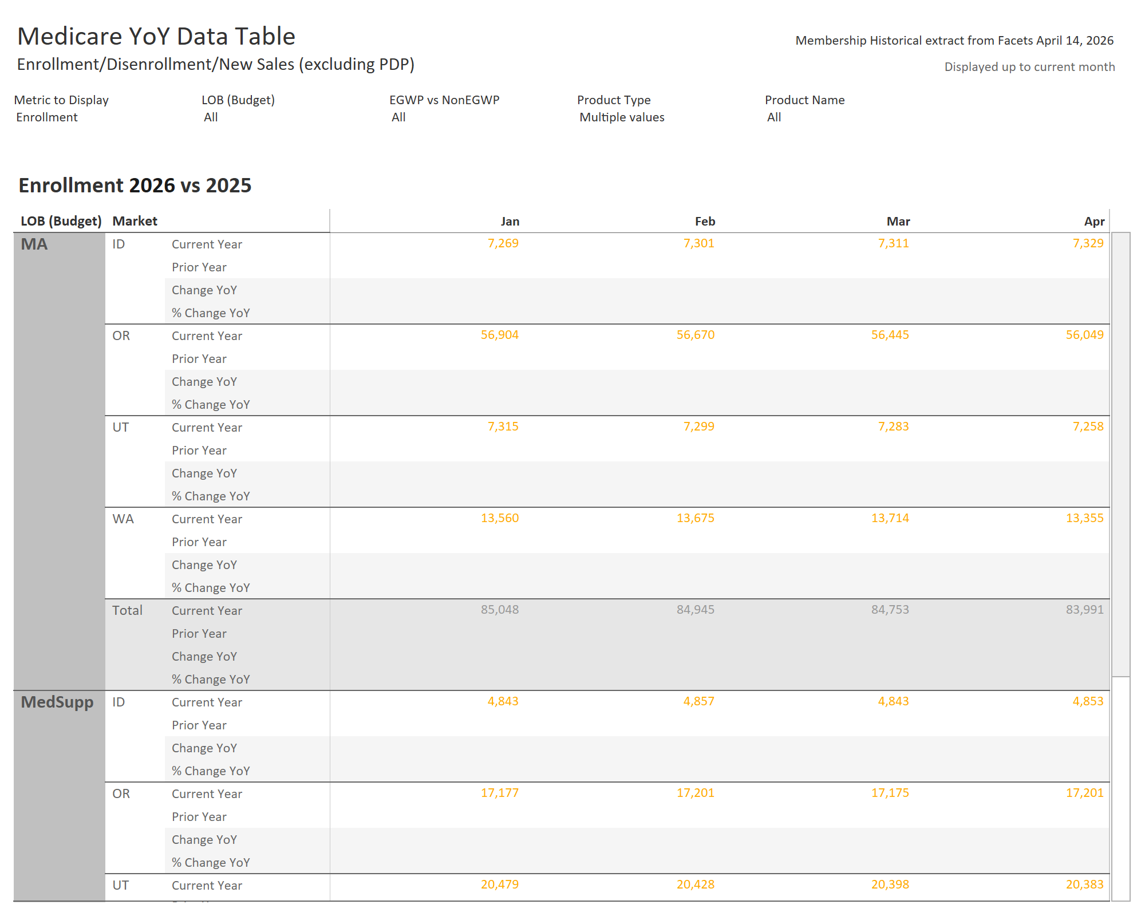Image resolution: width=1145 pixels, height=916 pixels.
Task: Select the January MA OR value 56,904
Action: pos(500,334)
